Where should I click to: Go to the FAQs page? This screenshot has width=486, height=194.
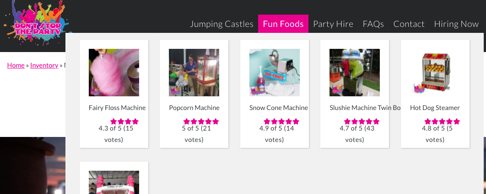tap(373, 24)
